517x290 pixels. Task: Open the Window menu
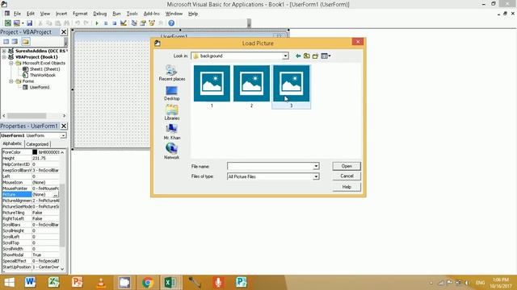coord(174,14)
